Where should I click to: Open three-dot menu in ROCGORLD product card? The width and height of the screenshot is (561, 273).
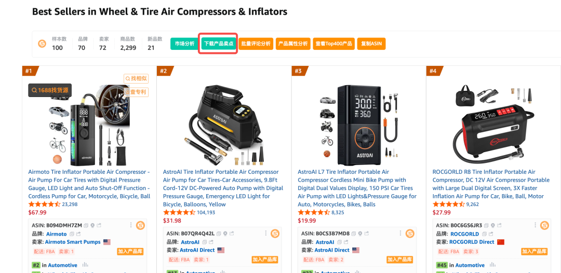(534, 225)
